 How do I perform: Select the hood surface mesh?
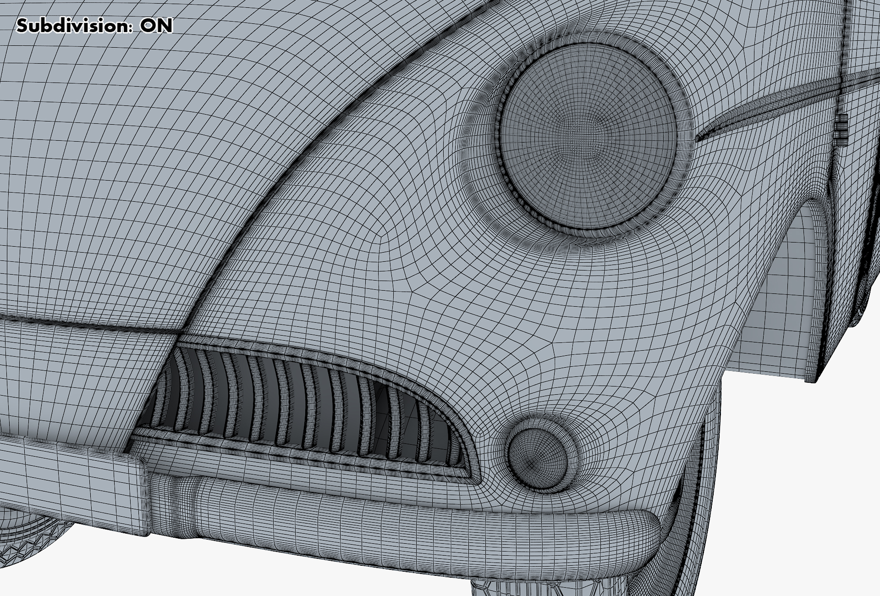(x=137, y=160)
